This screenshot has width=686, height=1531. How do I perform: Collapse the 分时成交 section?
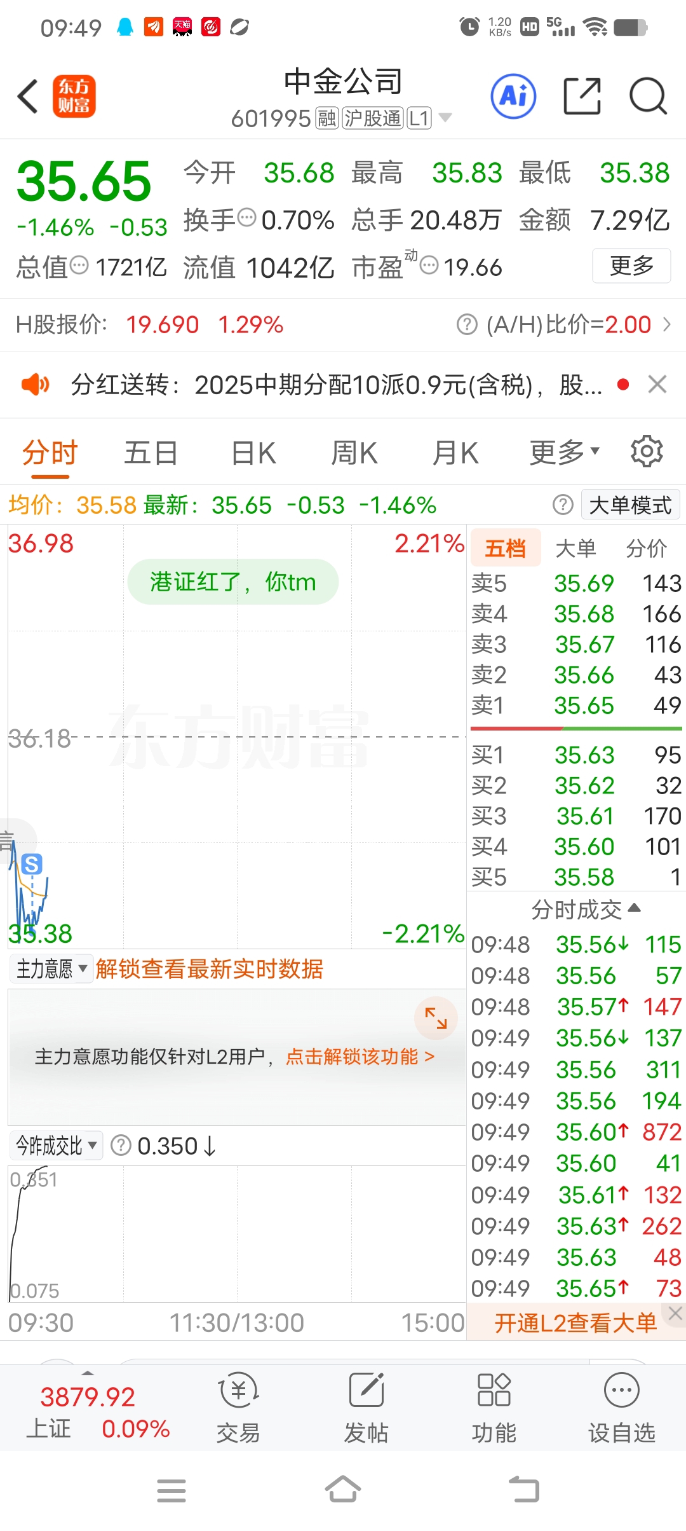point(586,910)
